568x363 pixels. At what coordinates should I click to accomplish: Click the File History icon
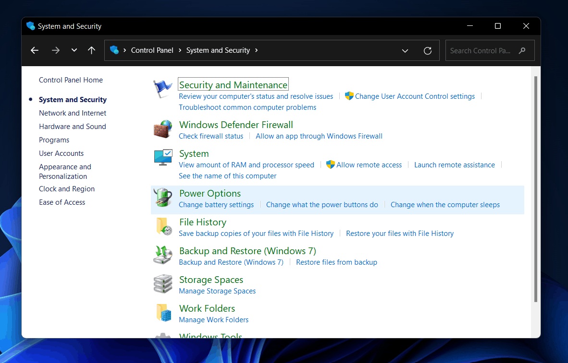pyautogui.click(x=162, y=226)
